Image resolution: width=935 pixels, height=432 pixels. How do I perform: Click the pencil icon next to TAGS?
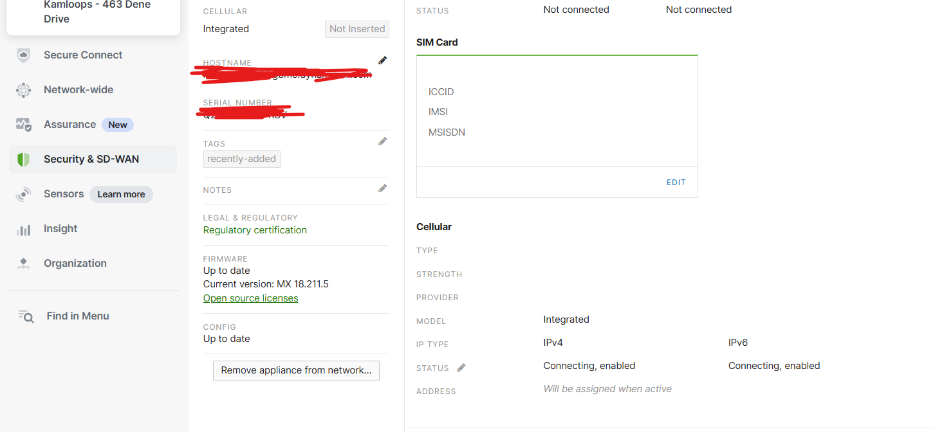pos(382,141)
